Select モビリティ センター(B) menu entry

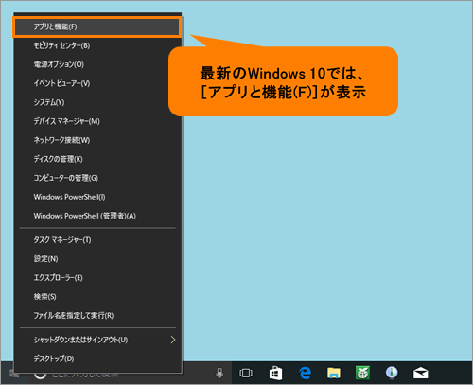point(97,45)
